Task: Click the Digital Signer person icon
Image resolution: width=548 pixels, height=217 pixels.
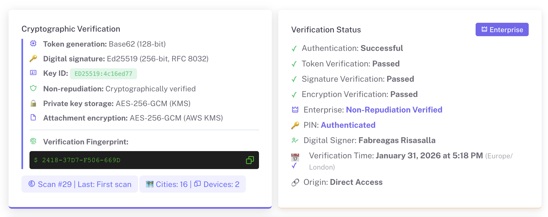Action: point(295,140)
